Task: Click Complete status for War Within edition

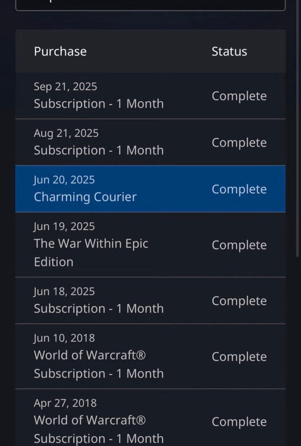Action: [239, 245]
